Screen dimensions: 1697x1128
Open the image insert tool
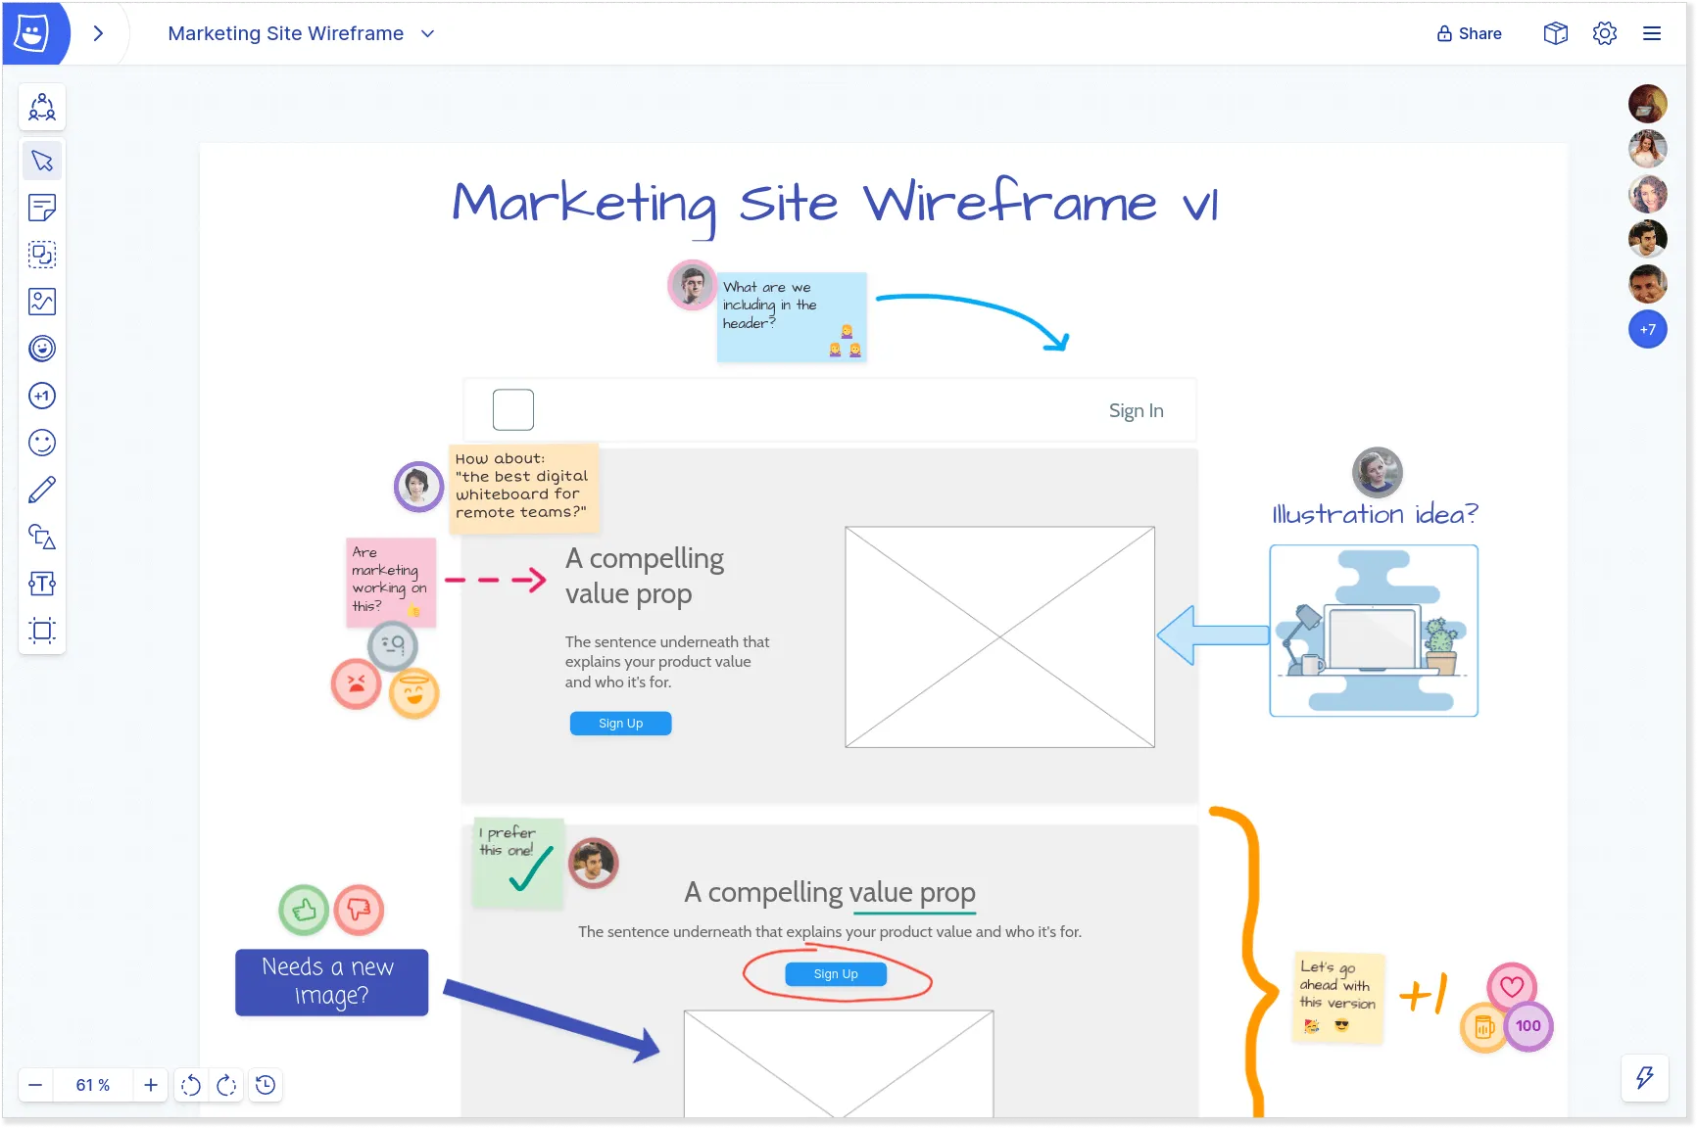42,302
